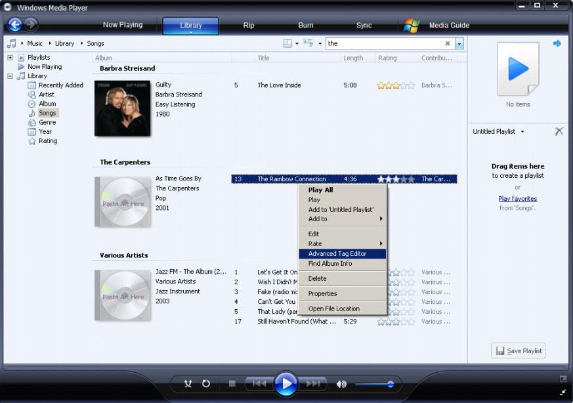Click in the search field
Image resolution: width=573 pixels, height=403 pixels.
(x=385, y=43)
